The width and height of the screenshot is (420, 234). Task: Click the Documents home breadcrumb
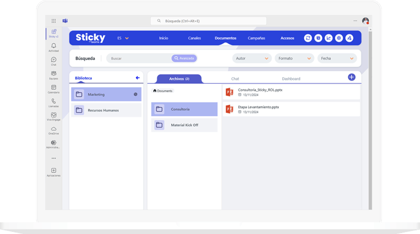tap(163, 91)
